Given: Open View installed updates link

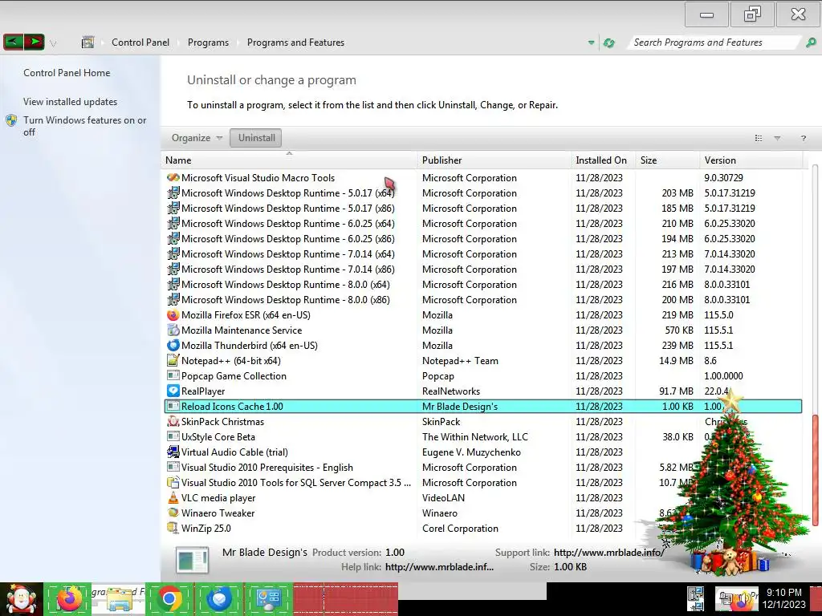Looking at the screenshot, I should 71,102.
